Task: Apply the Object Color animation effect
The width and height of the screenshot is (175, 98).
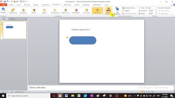Action: click(65, 11)
